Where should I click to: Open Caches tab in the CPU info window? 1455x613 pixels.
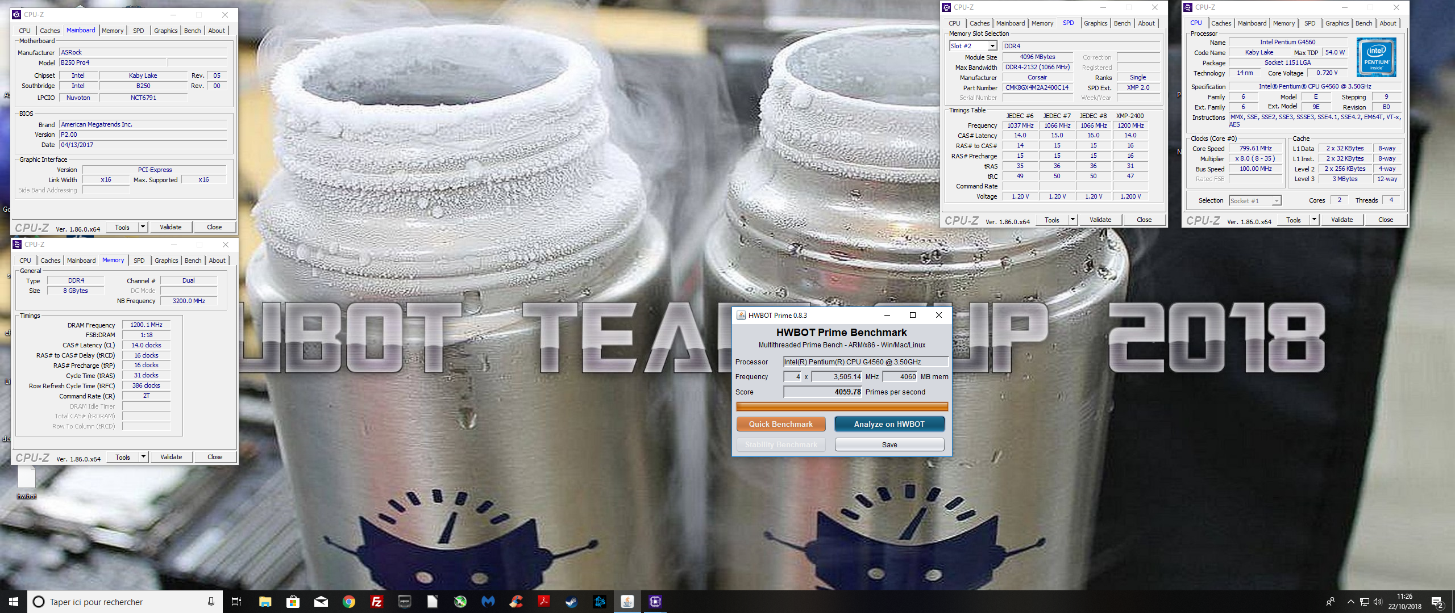coord(1221,23)
